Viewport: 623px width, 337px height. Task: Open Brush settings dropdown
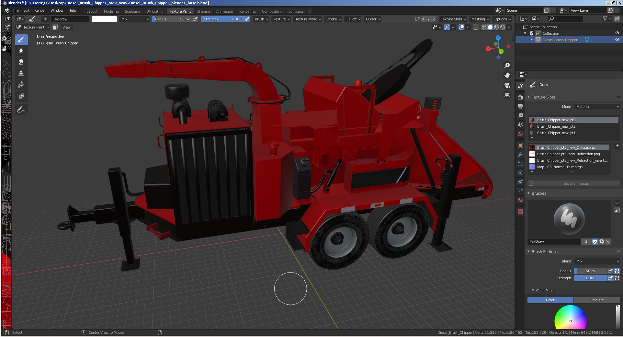261,19
